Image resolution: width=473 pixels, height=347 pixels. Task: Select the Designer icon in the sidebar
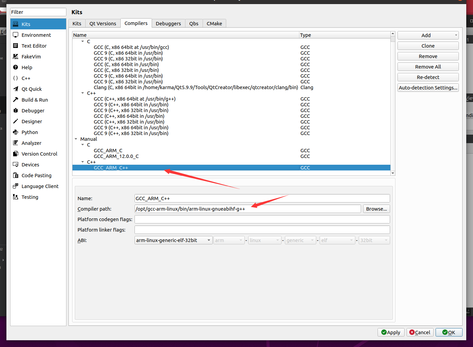[15, 121]
